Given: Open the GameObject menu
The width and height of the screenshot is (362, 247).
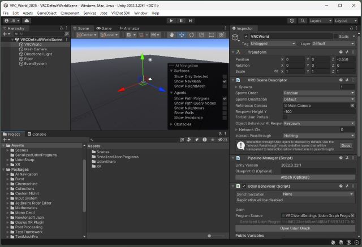Looking at the screenshot, I should click(x=46, y=13).
